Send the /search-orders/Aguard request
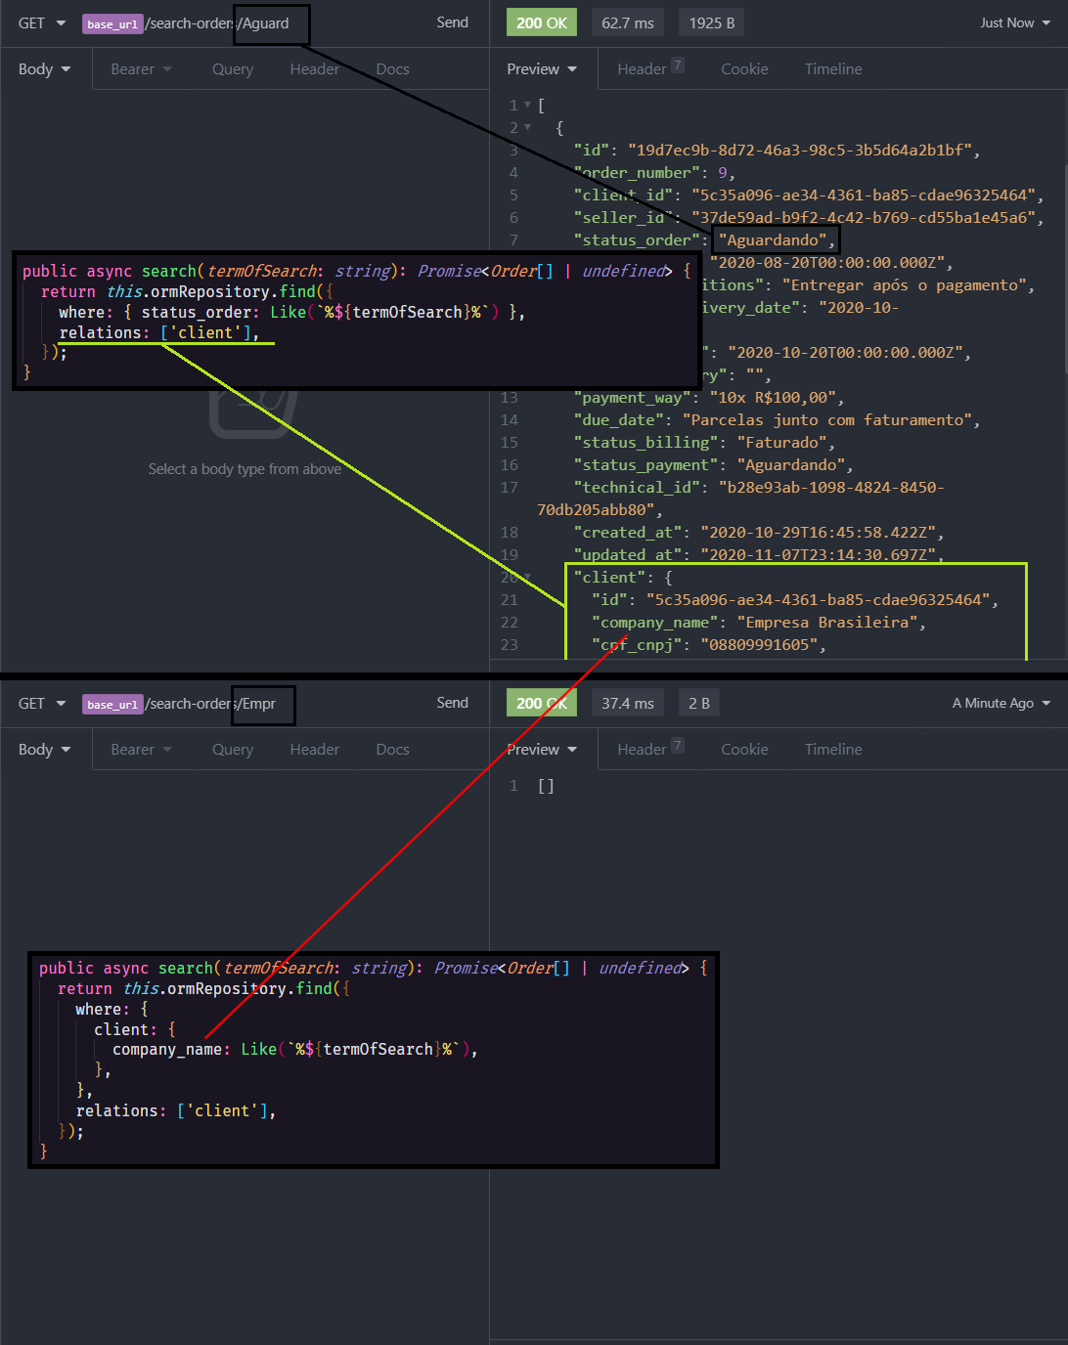 click(x=452, y=22)
